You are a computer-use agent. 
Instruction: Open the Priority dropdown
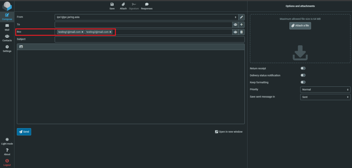[x=325, y=89]
